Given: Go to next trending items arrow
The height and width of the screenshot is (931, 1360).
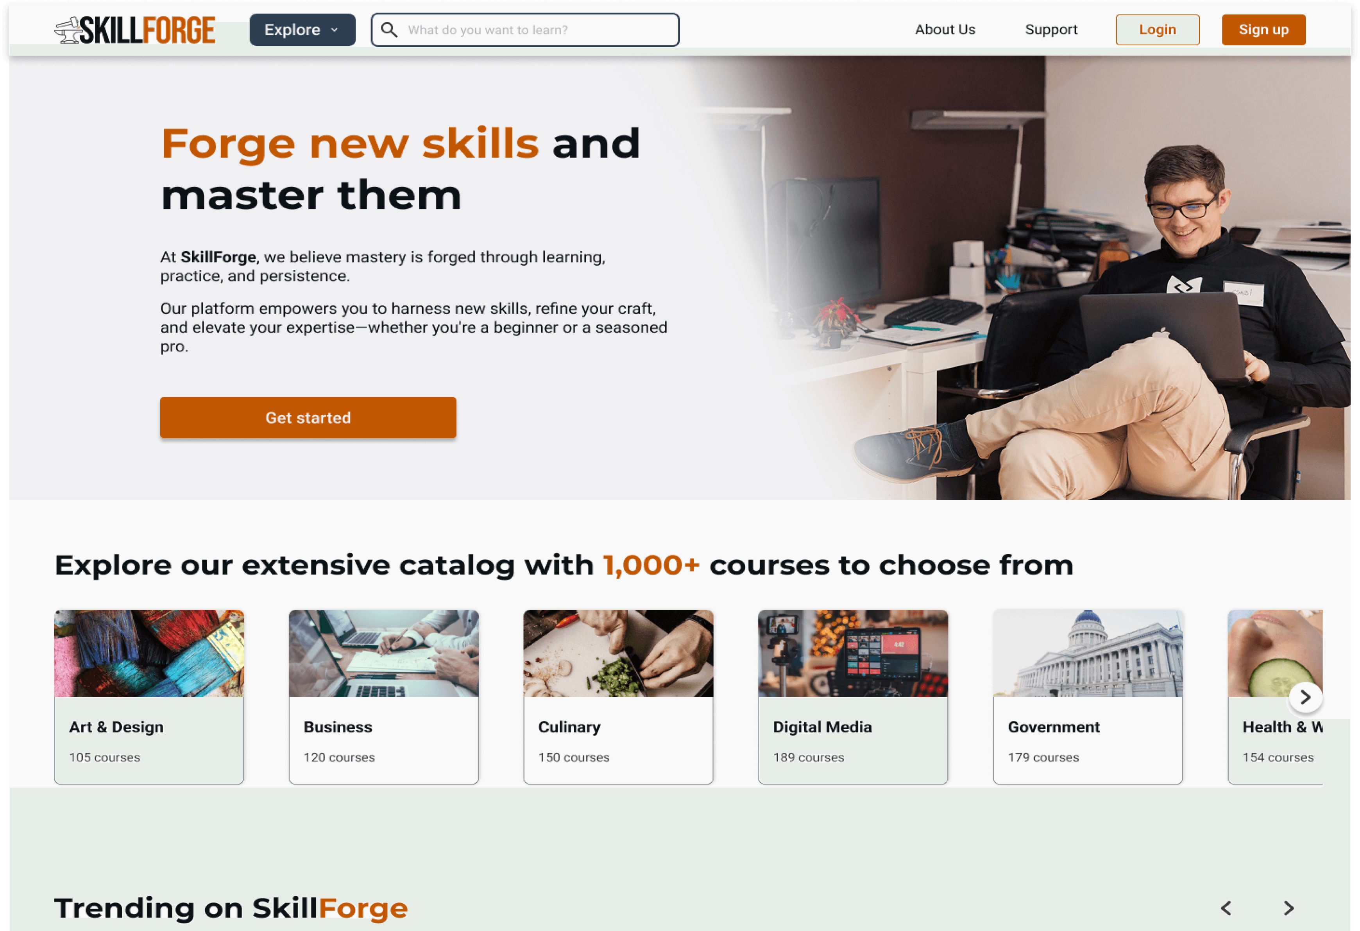Looking at the screenshot, I should tap(1288, 908).
